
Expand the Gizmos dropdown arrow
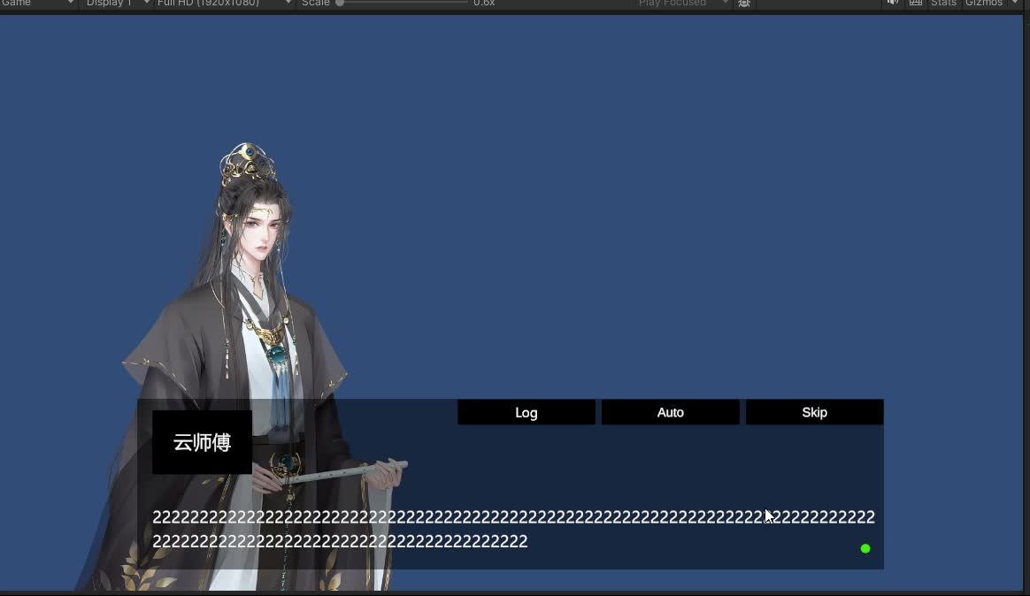[1014, 3]
